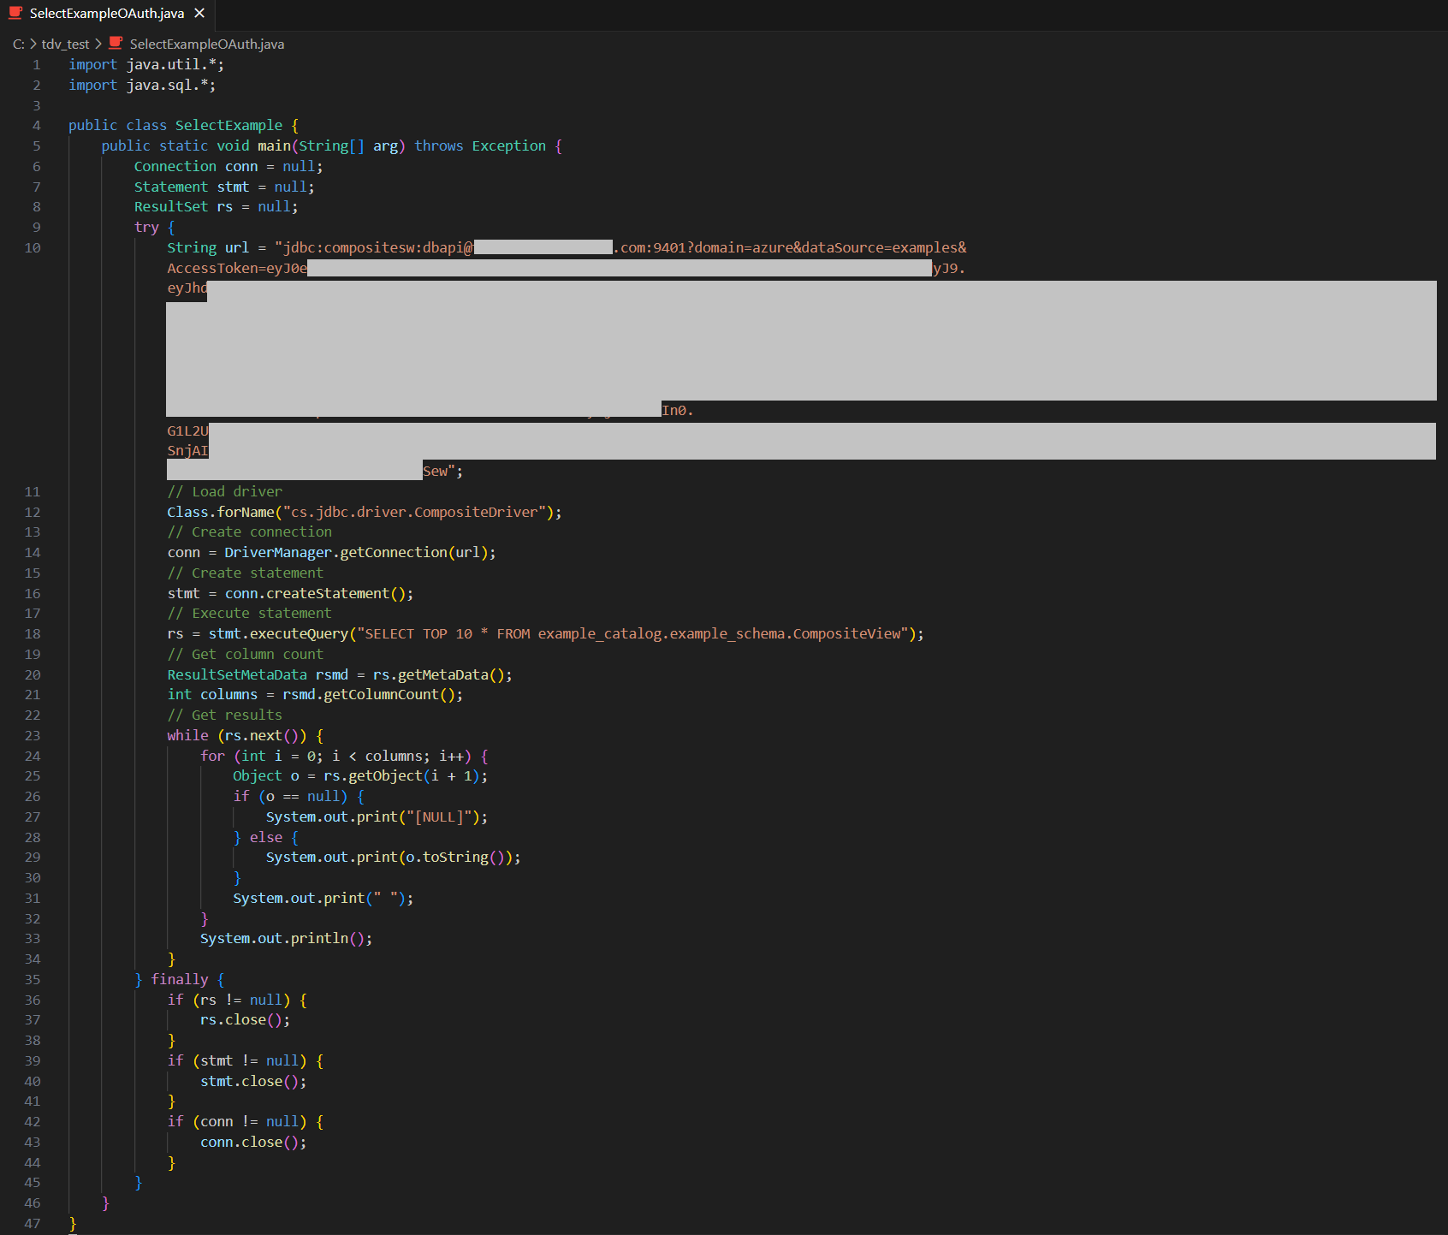The height and width of the screenshot is (1235, 1448).
Task: Click the '// Create statement' comment
Action: point(245,573)
